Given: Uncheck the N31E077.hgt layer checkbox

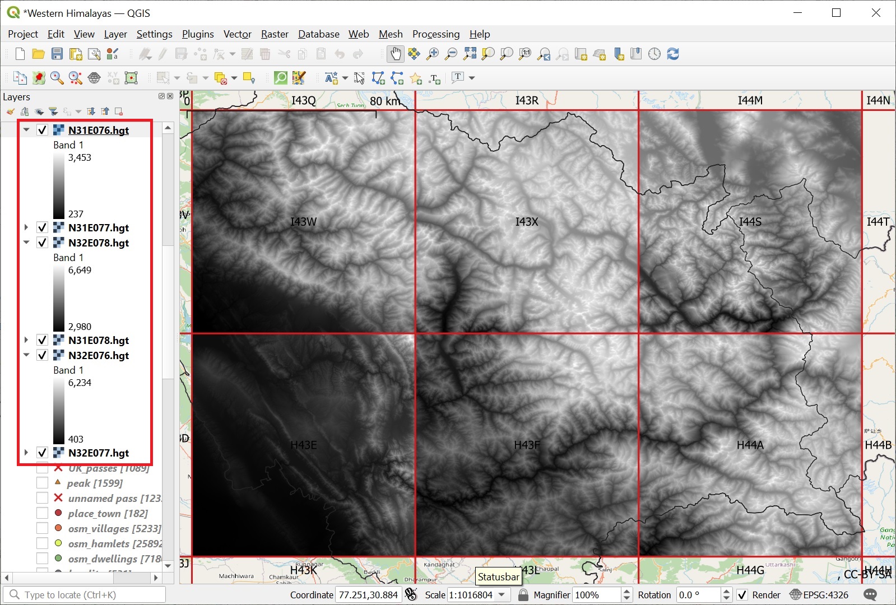Looking at the screenshot, I should click(42, 227).
